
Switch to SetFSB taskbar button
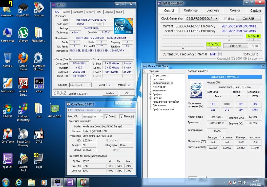coord(57,182)
